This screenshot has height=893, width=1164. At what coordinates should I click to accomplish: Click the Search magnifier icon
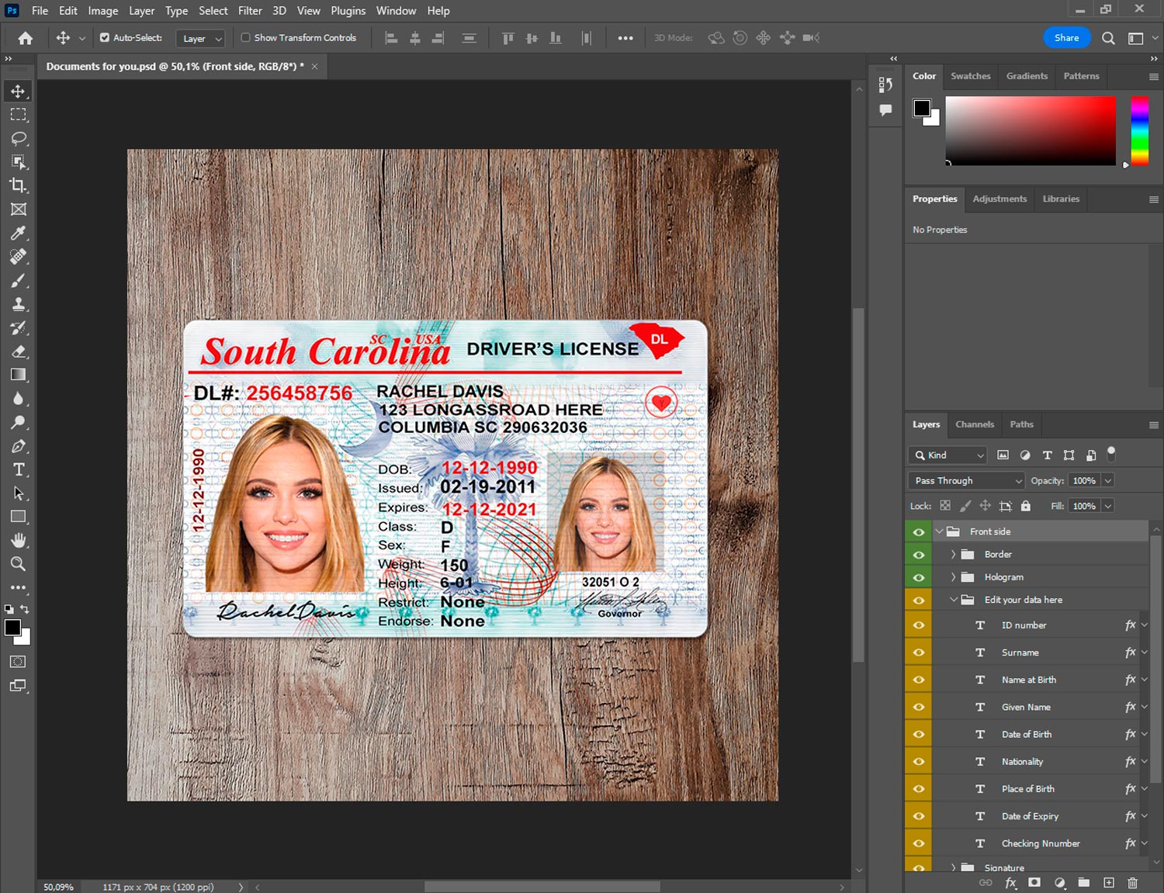[x=1108, y=38]
